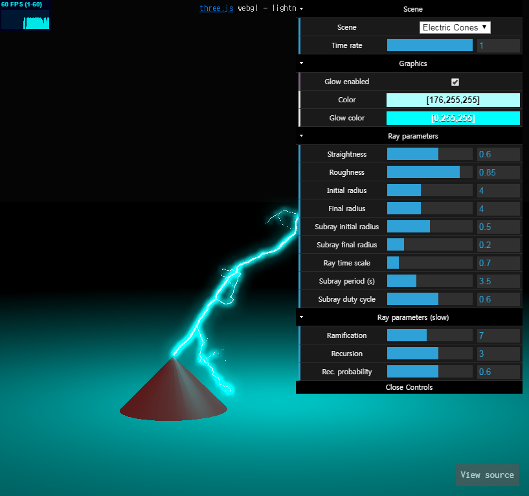This screenshot has height=496, width=529.
Task: Click the Time rate slider
Action: pos(429,45)
